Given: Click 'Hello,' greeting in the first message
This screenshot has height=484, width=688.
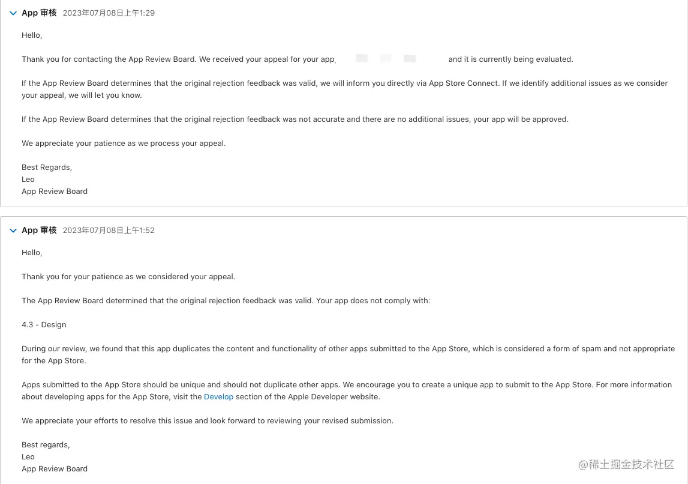Looking at the screenshot, I should (x=32, y=35).
